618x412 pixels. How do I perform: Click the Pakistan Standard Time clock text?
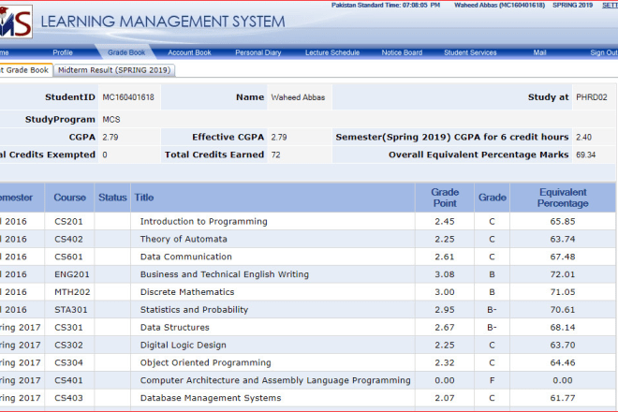[x=386, y=5]
